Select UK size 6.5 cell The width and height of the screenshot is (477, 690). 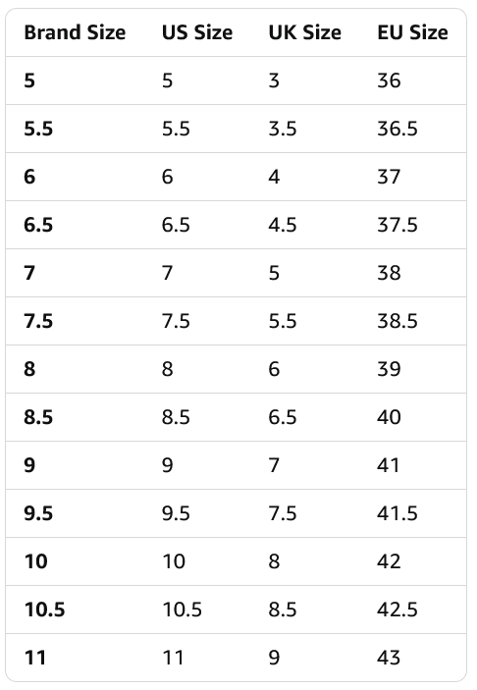coord(283,417)
